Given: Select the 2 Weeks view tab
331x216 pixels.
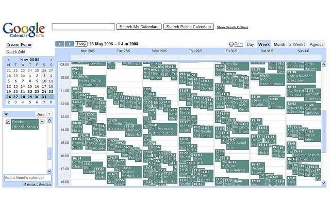Looking at the screenshot, I should click(x=297, y=45).
